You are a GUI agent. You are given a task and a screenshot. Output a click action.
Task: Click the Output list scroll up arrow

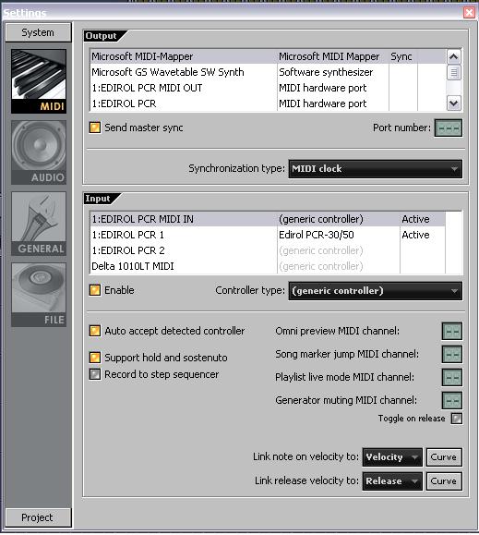pos(453,56)
